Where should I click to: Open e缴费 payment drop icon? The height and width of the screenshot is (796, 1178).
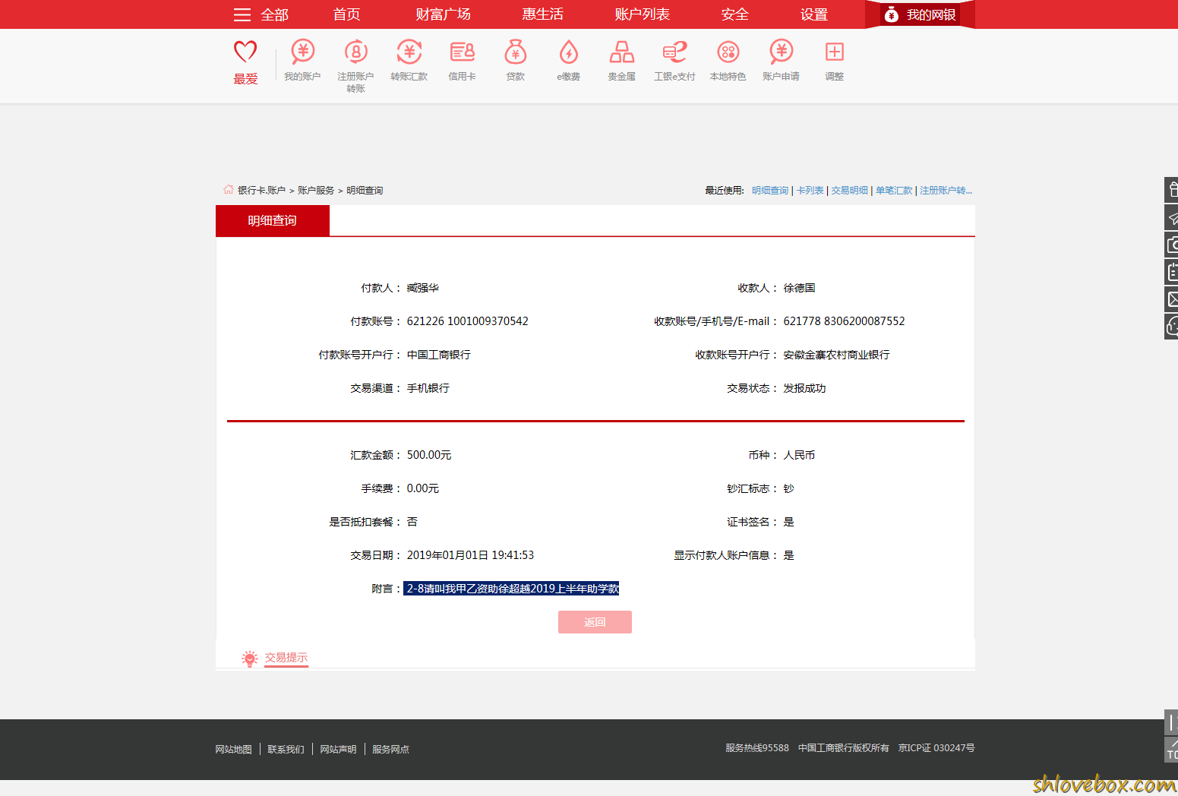(x=568, y=52)
